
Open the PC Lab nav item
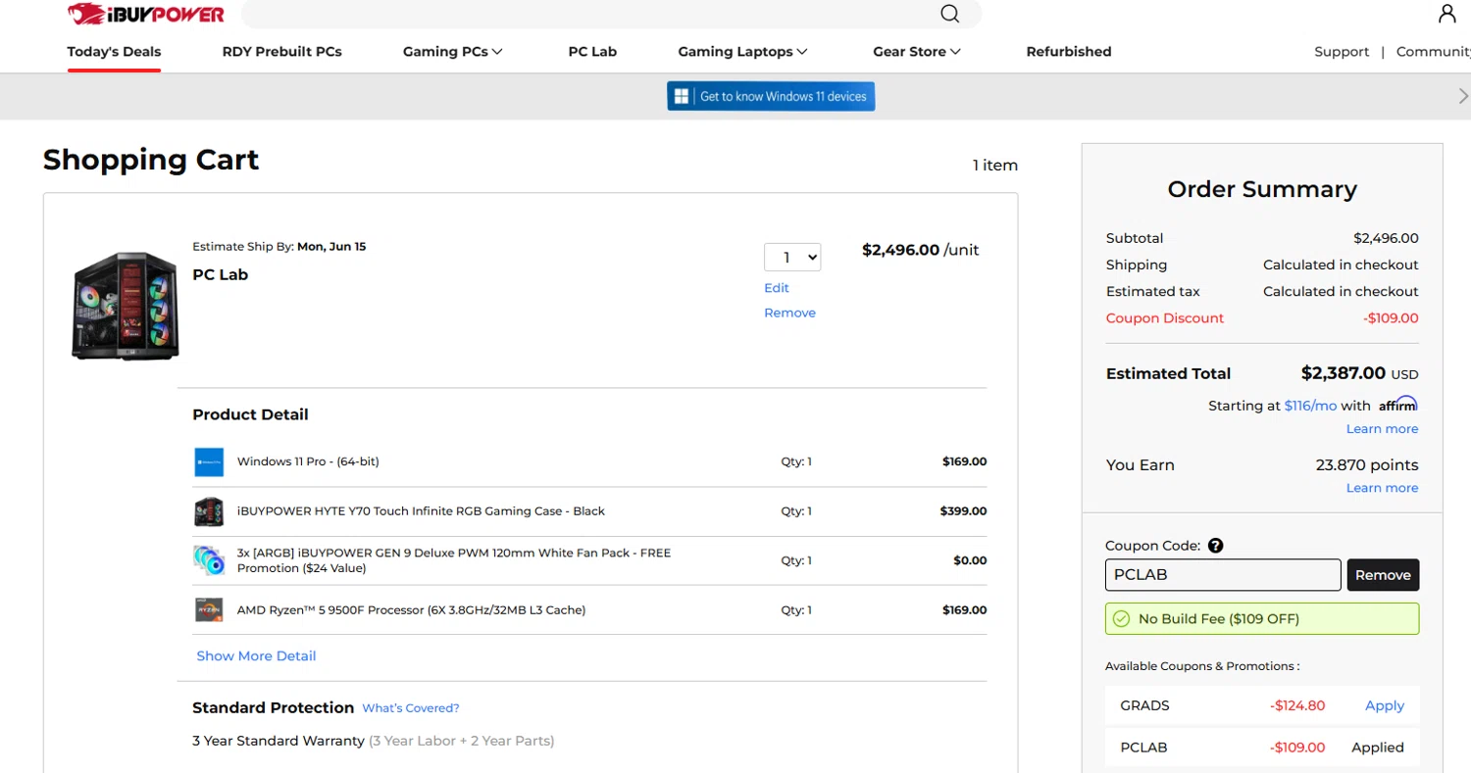coord(592,52)
